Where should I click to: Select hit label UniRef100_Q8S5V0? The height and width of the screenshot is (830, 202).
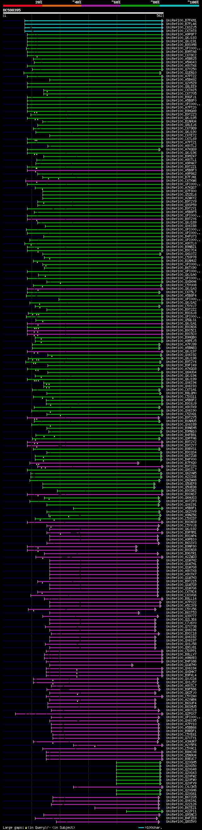181,822
